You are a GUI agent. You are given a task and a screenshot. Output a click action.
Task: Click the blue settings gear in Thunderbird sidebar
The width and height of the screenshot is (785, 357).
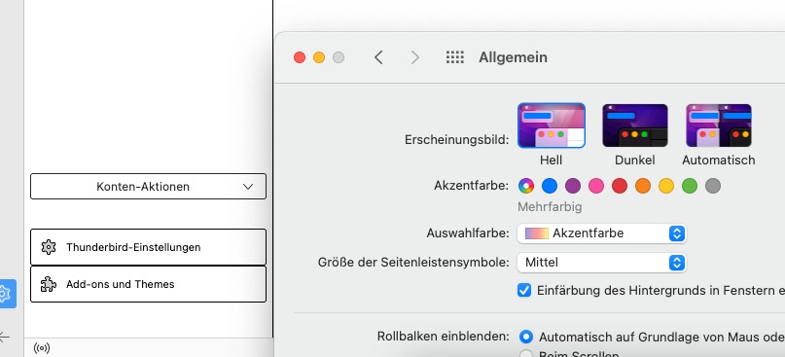tap(6, 294)
